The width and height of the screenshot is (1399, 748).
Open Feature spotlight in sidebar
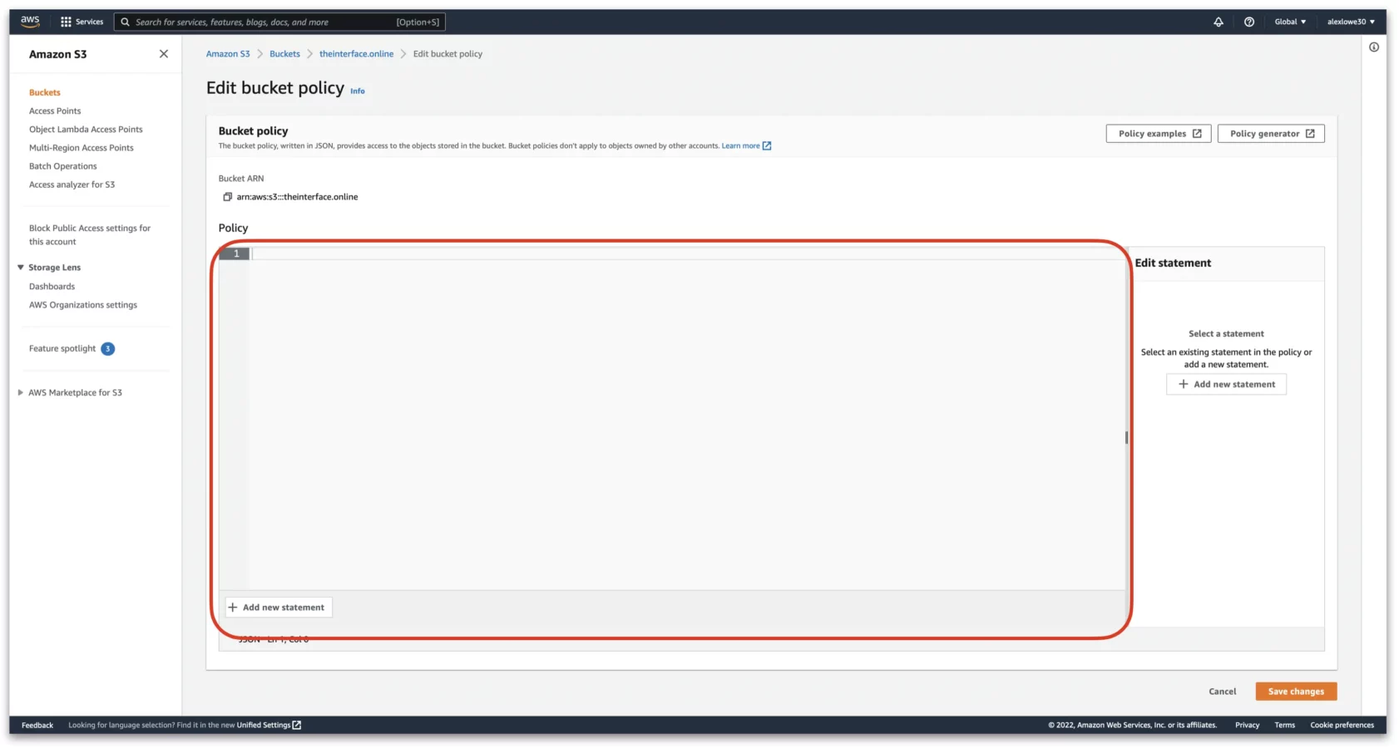[x=62, y=349]
